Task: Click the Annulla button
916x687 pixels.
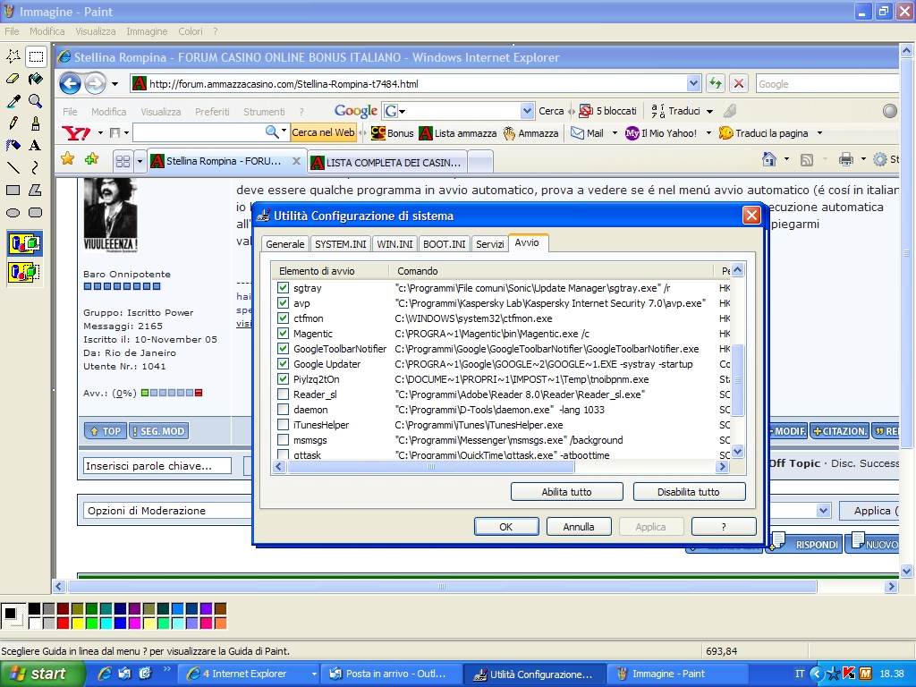Action: [579, 526]
